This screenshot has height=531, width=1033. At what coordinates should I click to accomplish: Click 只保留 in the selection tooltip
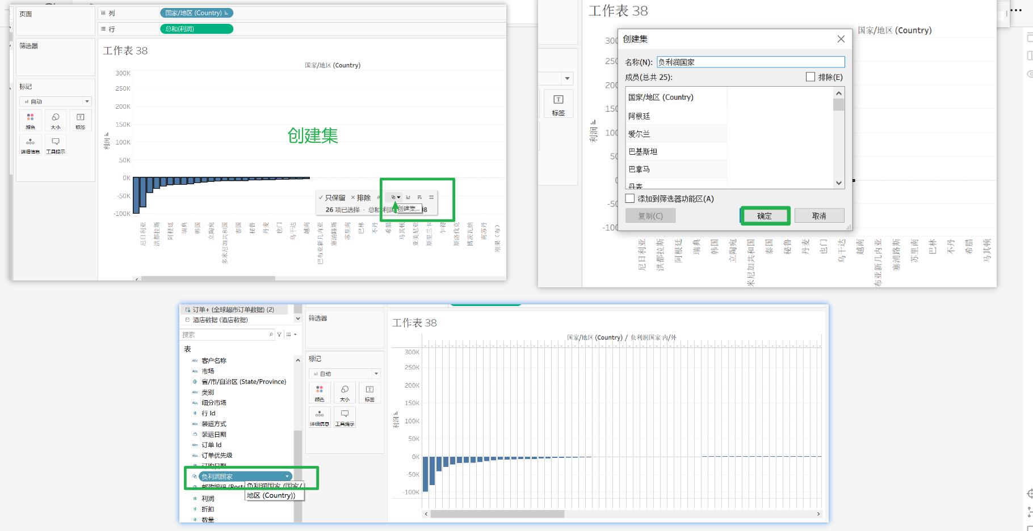[332, 198]
